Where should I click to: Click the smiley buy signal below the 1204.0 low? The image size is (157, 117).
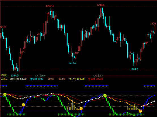click(140, 111)
